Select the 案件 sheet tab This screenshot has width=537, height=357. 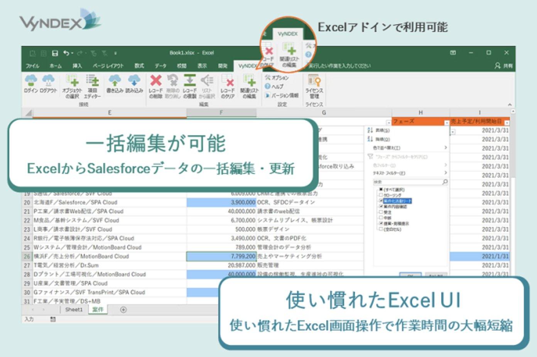(98, 310)
